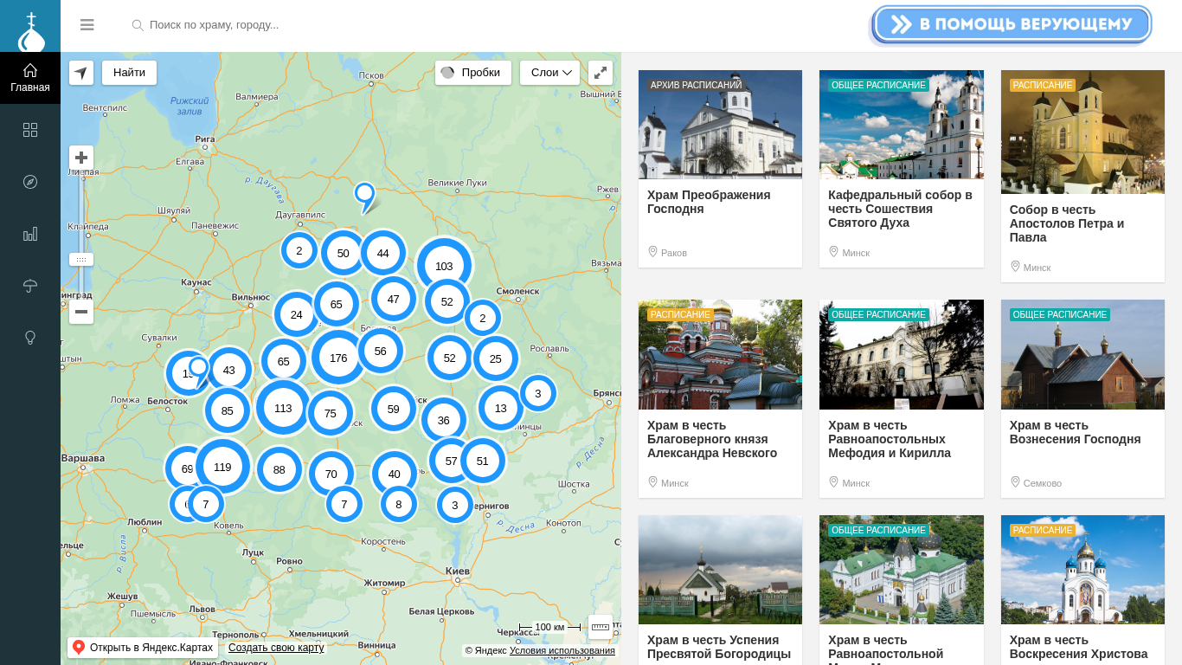The width and height of the screenshot is (1182, 665).
Task: Zoom in with the map plus button
Action: [81, 158]
